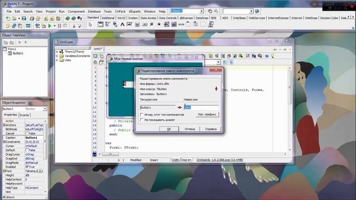The width and height of the screenshot is (356, 200).
Task: Click the Object Inspector vertical scrollbar
Action: click(x=45, y=157)
